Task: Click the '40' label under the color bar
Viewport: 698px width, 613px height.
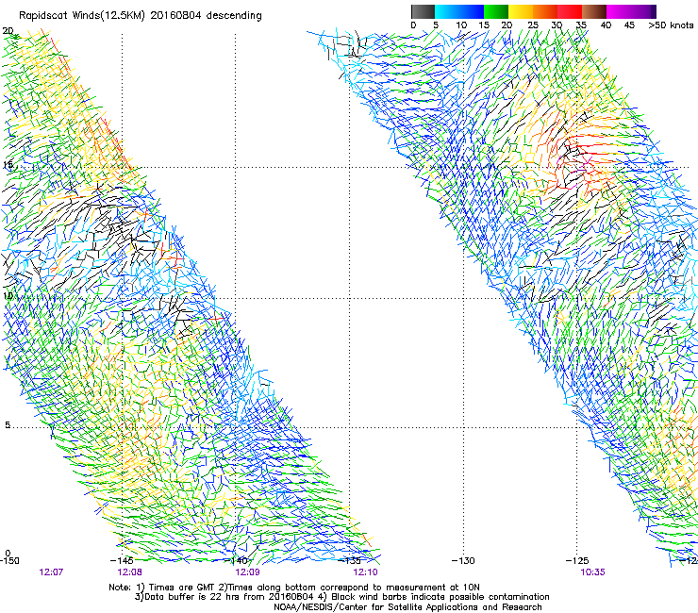Action: pos(606,25)
